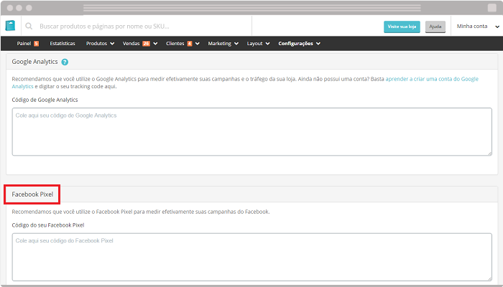Click the Painel notification badge 5
This screenshot has height=287, width=503.
(x=36, y=44)
